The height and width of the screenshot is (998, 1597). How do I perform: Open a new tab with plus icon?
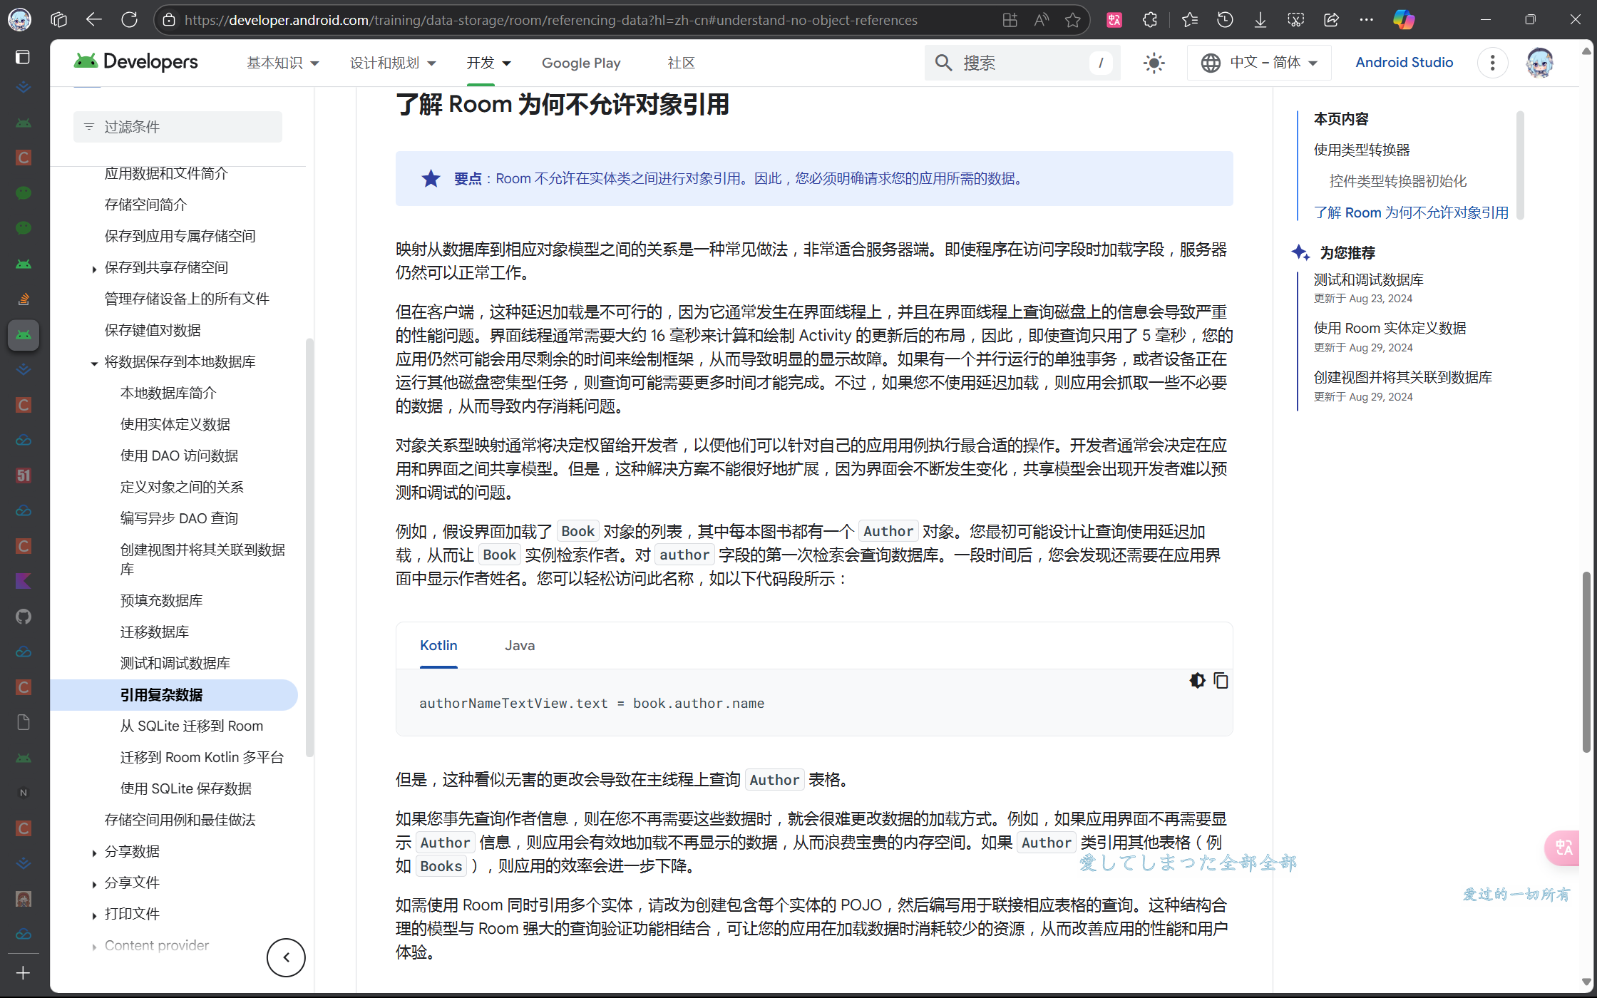click(23, 973)
